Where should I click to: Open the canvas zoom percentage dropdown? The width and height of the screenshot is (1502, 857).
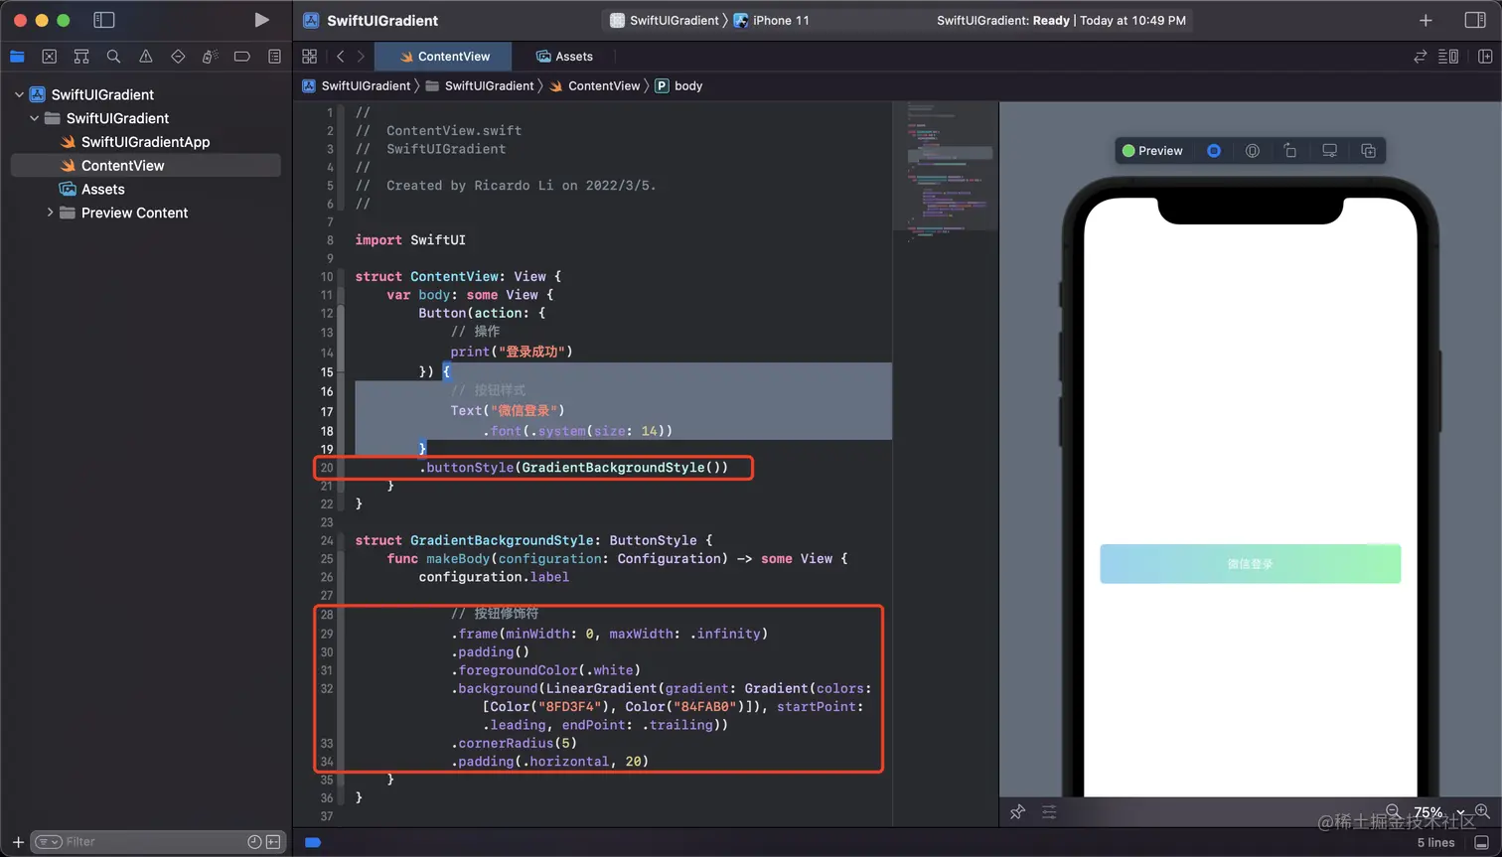1439,812
